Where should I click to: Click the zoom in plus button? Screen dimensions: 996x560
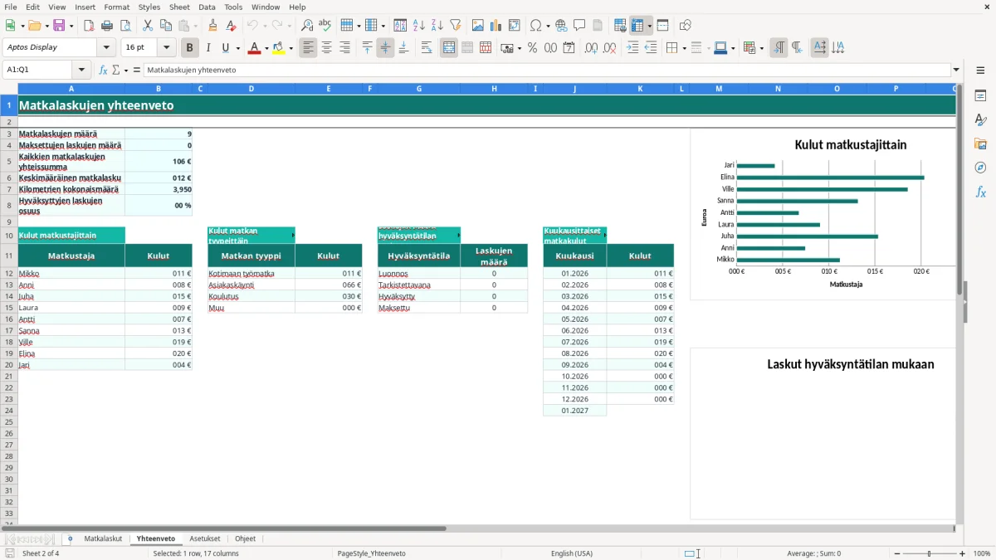tap(963, 553)
